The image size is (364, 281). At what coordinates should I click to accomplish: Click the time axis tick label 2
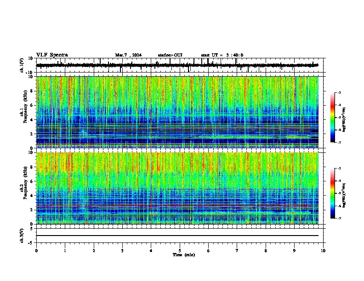[94, 251]
